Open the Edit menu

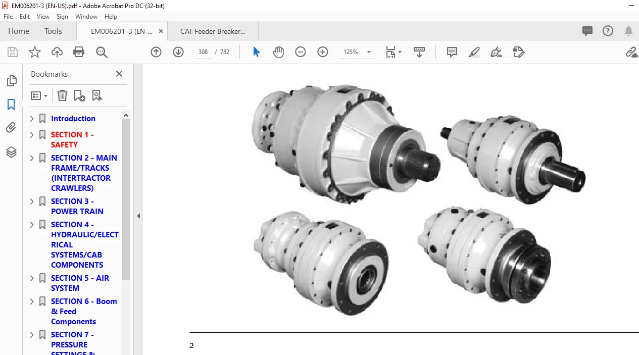[x=25, y=17]
